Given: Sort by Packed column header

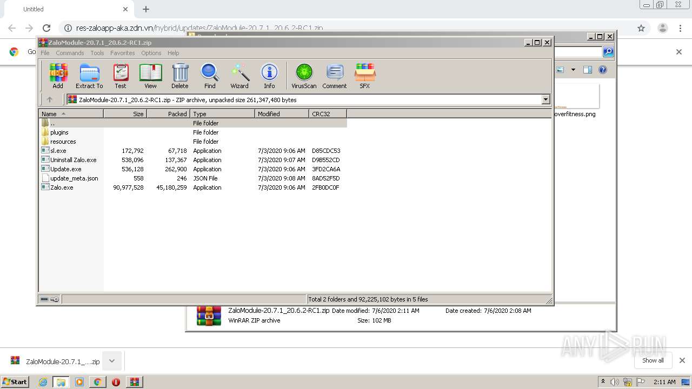Looking at the screenshot, I should (168, 114).
